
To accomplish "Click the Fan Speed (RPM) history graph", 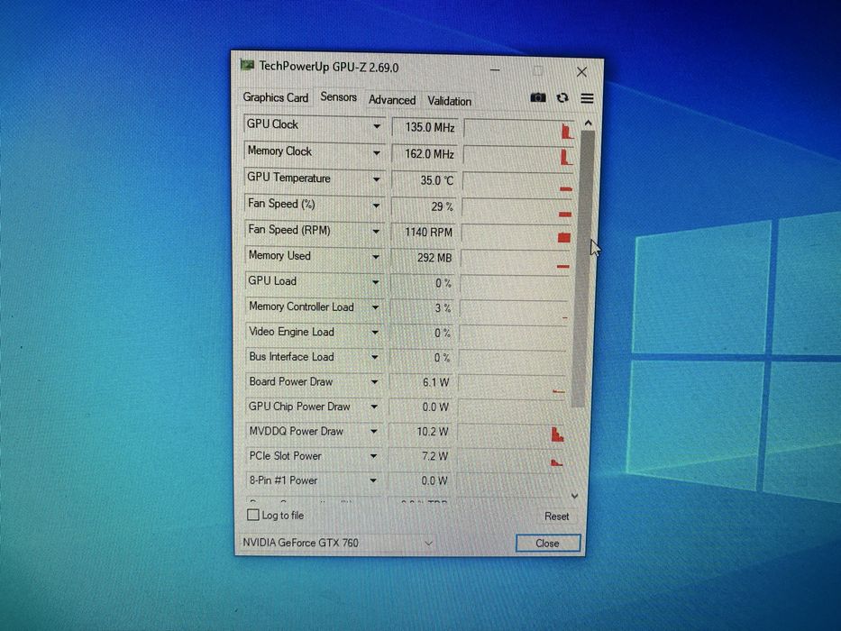I will click(517, 233).
